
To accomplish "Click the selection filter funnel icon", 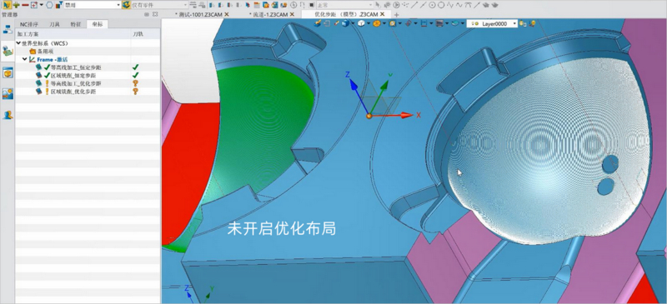I will (59, 5).
